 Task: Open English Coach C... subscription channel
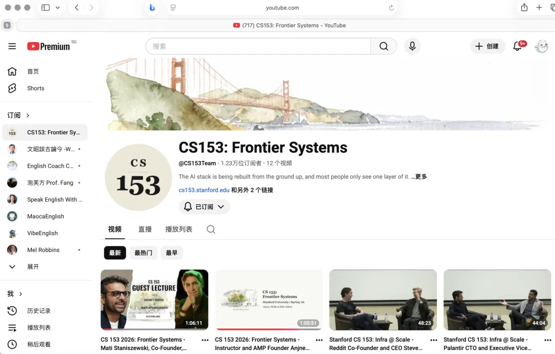click(x=45, y=166)
